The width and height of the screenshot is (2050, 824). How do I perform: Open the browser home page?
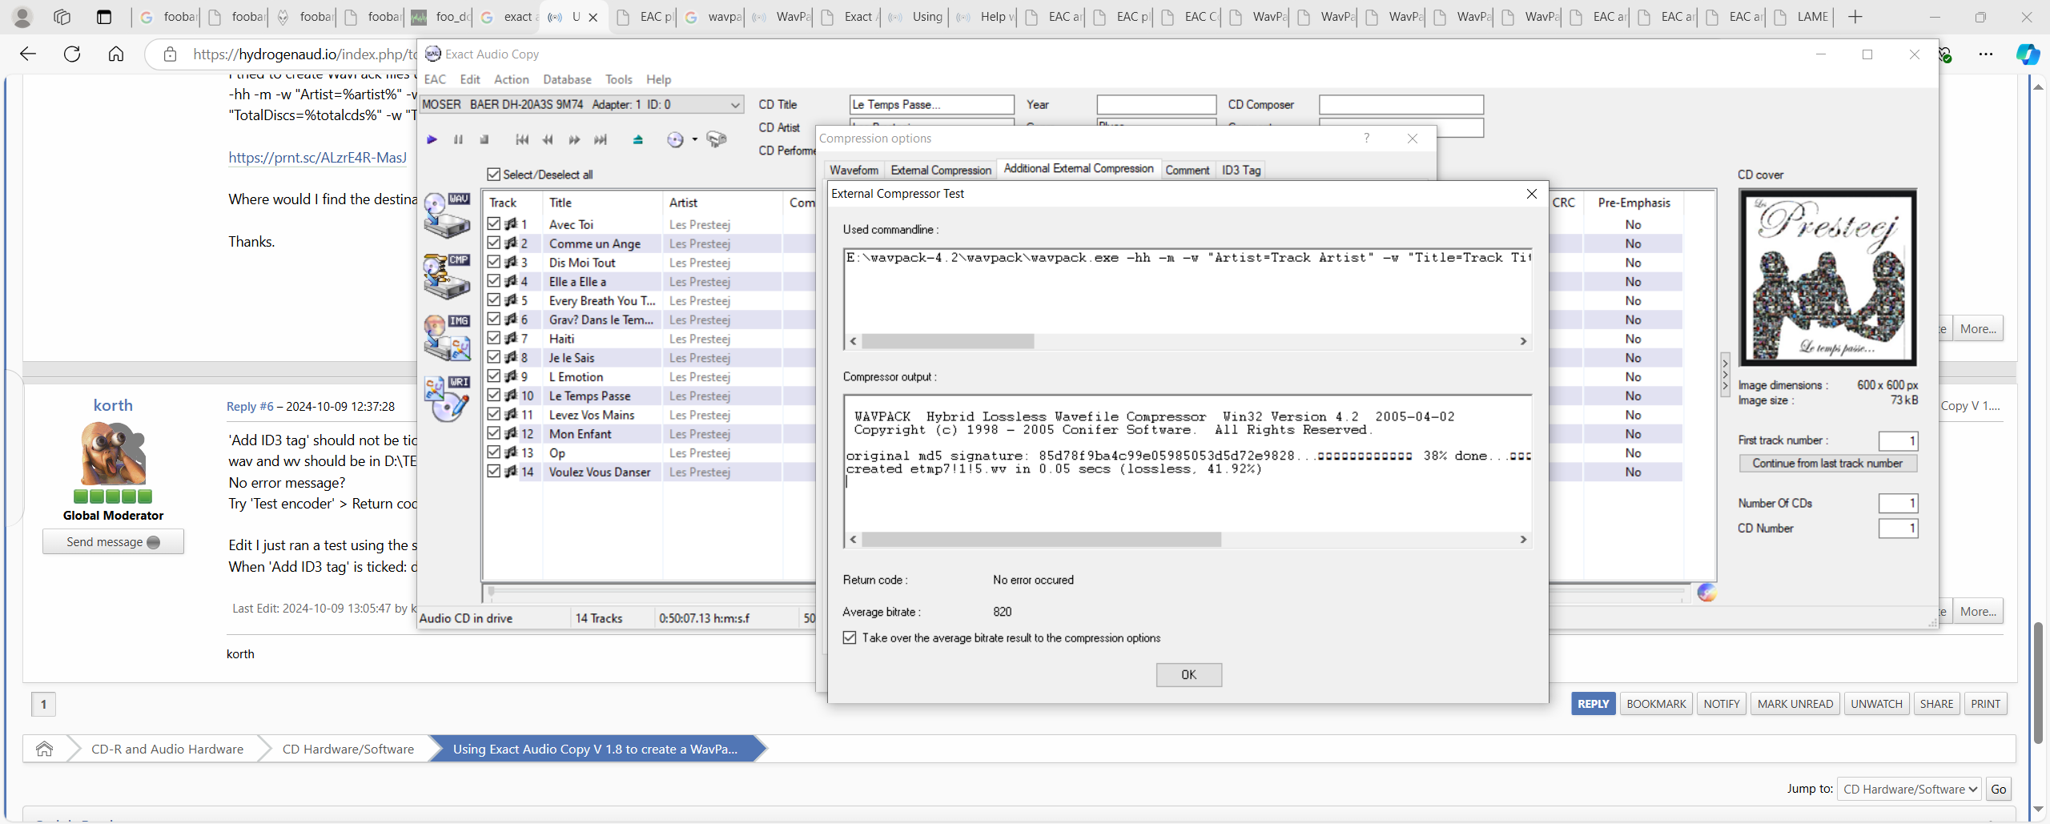coord(116,54)
